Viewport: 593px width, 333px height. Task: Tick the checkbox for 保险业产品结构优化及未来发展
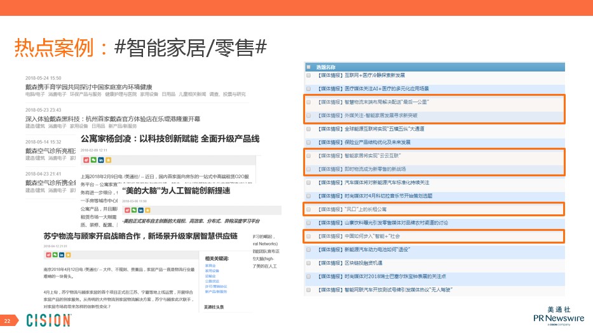click(x=309, y=142)
